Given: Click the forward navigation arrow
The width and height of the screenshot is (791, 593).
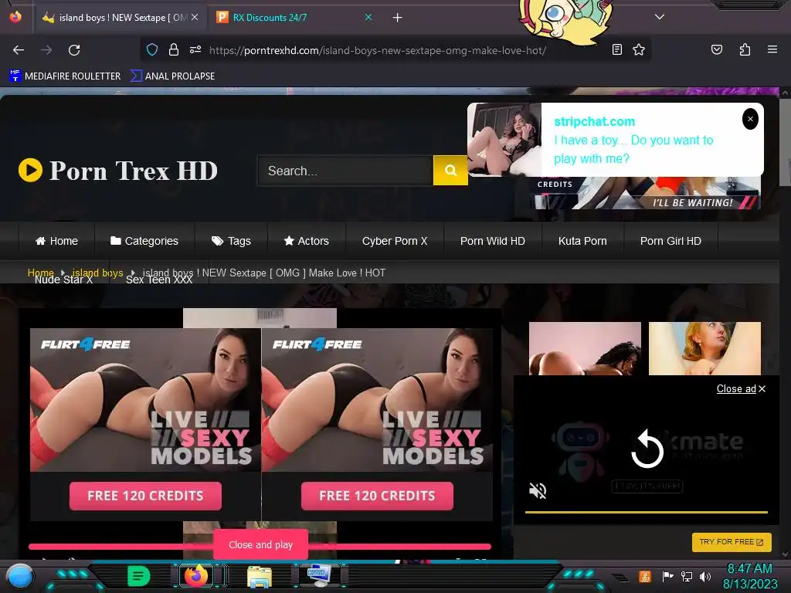Looking at the screenshot, I should [46, 50].
